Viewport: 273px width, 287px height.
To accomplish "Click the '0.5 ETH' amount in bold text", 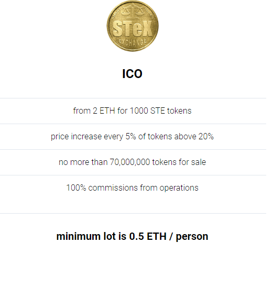I will 148,236.
